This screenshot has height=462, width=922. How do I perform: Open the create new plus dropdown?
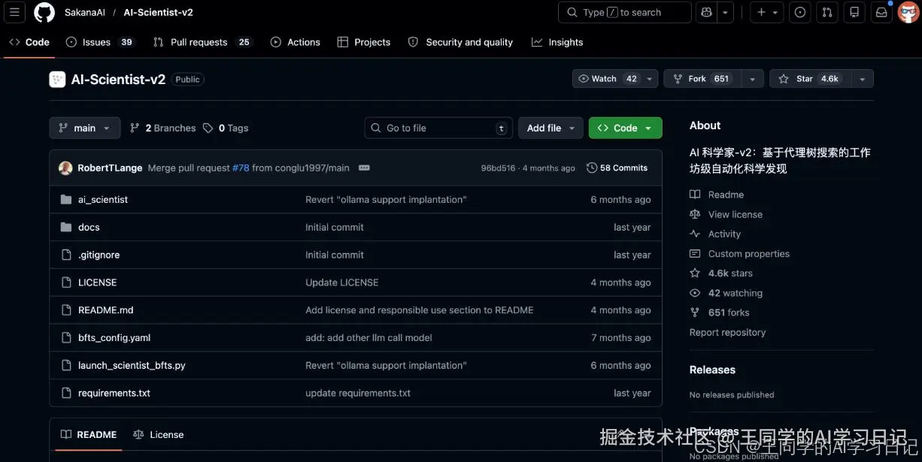point(767,12)
